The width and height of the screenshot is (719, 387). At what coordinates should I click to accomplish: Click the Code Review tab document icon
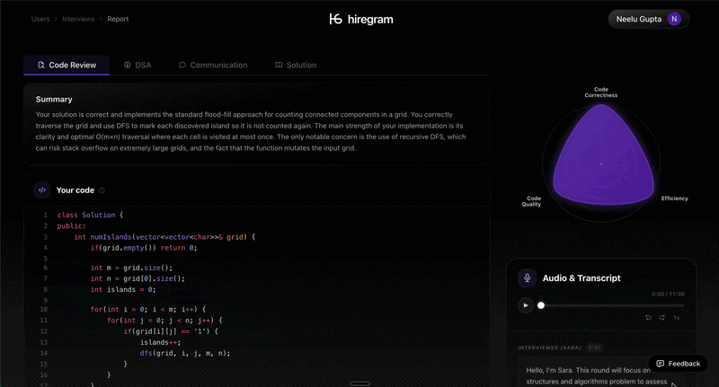coord(40,65)
